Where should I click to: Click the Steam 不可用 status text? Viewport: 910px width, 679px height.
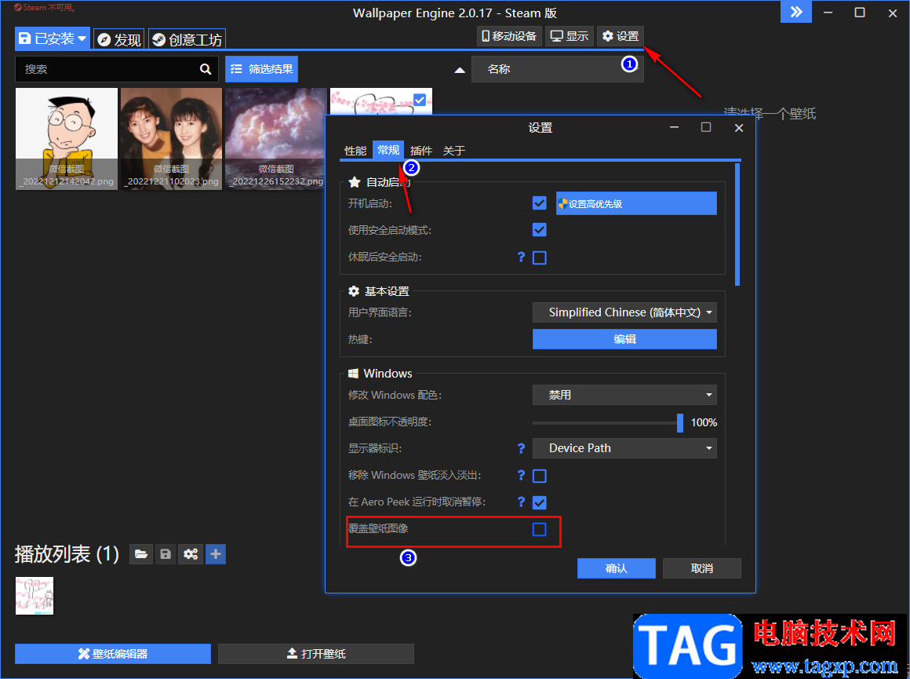(45, 8)
